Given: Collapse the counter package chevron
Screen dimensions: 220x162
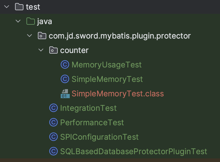Looking at the screenshot, I should (41, 50).
